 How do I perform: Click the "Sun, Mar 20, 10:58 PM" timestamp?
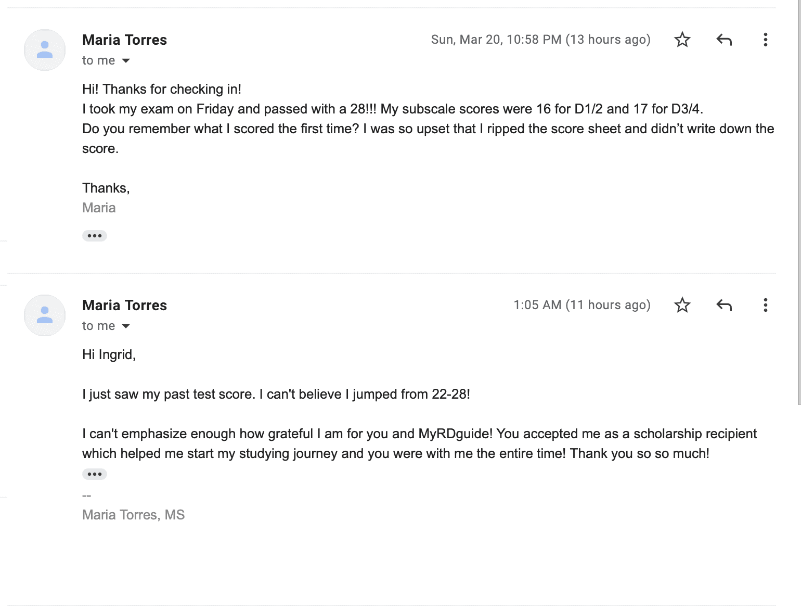[x=540, y=40]
